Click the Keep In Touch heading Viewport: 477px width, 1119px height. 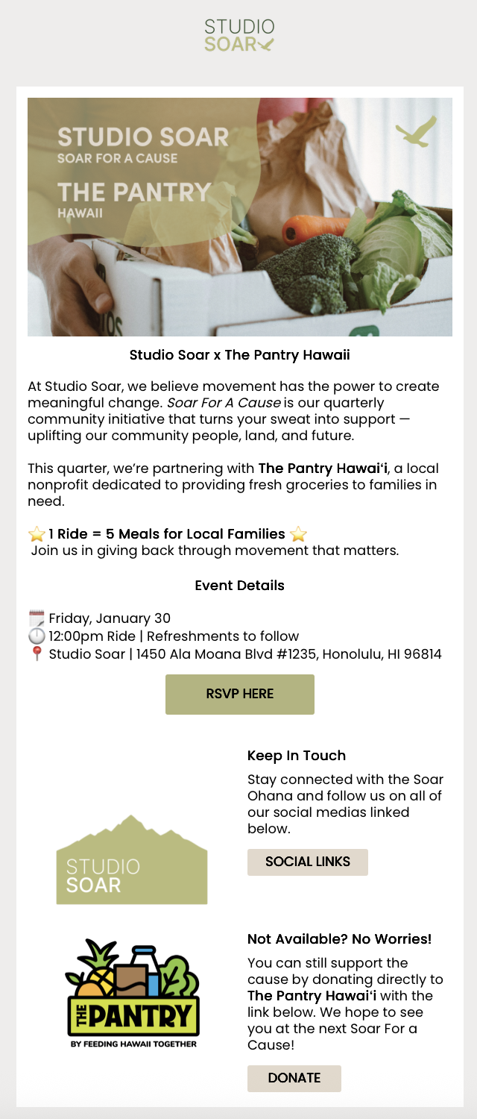point(296,756)
